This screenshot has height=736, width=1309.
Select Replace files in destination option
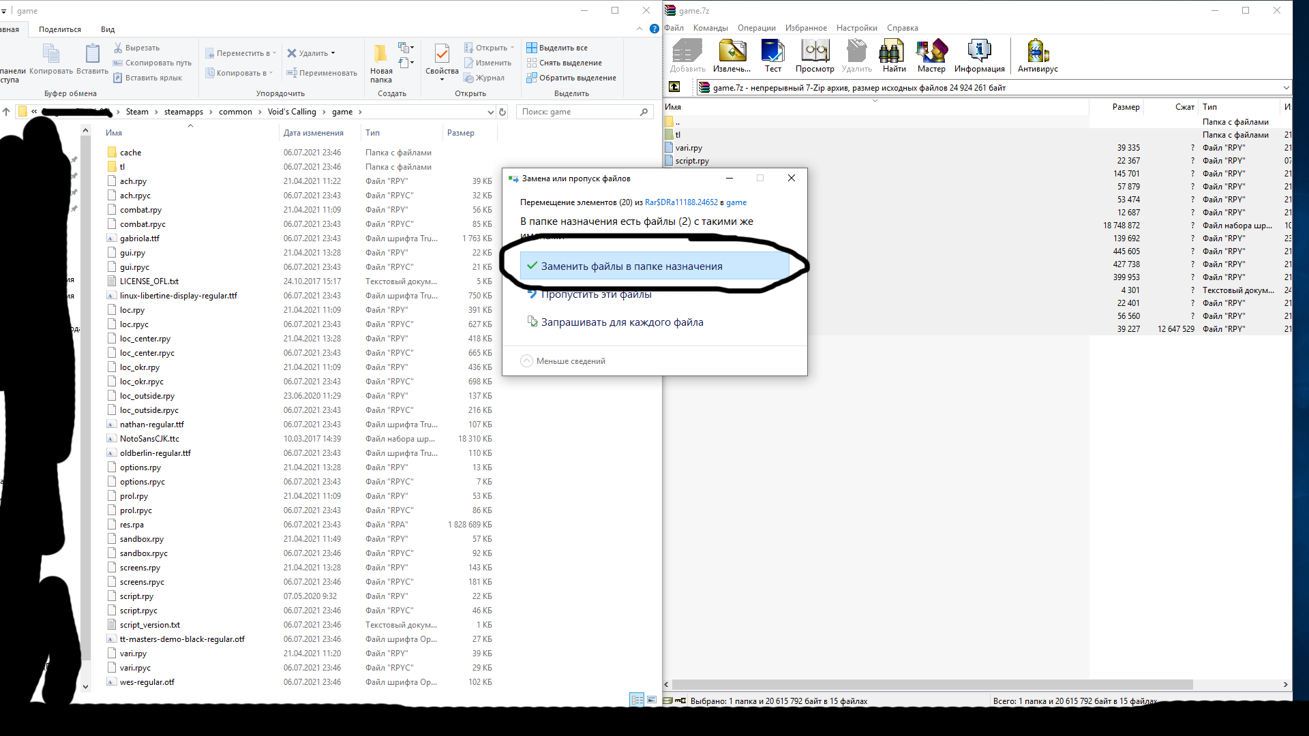[631, 266]
